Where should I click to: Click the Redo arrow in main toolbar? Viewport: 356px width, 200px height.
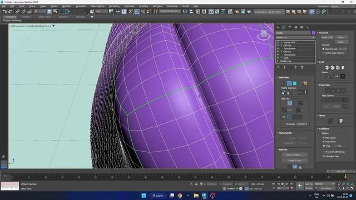tap(11, 12)
